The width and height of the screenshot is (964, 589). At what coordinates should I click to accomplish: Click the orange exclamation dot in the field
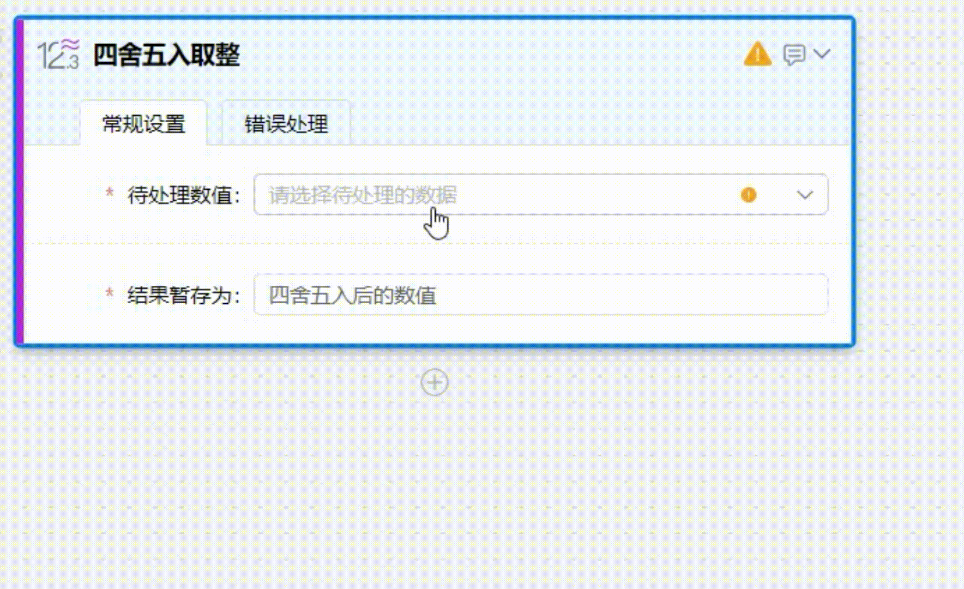pos(749,195)
